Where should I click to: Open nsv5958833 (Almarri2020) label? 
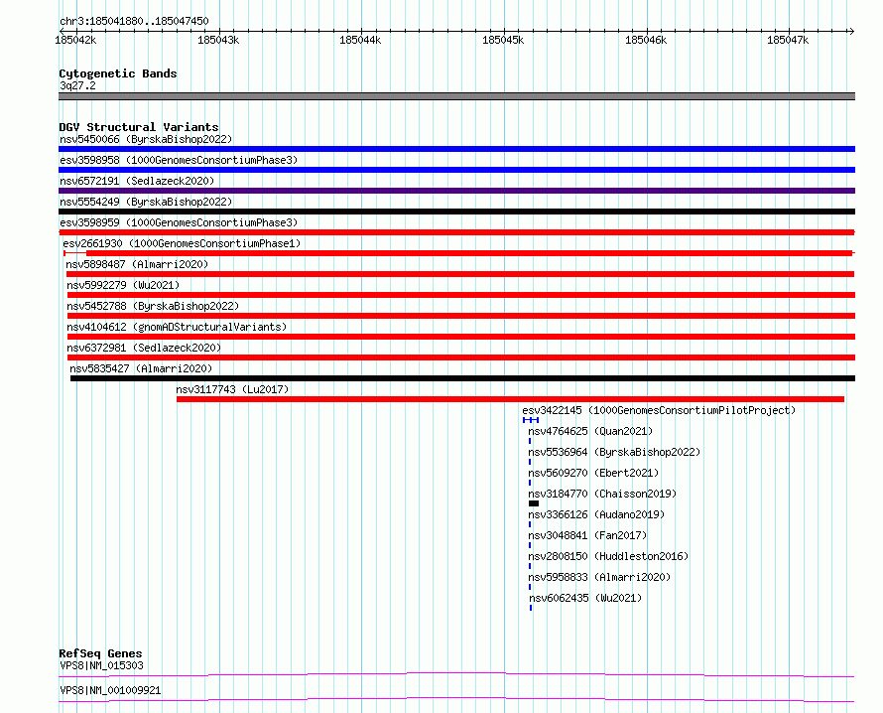(599, 577)
